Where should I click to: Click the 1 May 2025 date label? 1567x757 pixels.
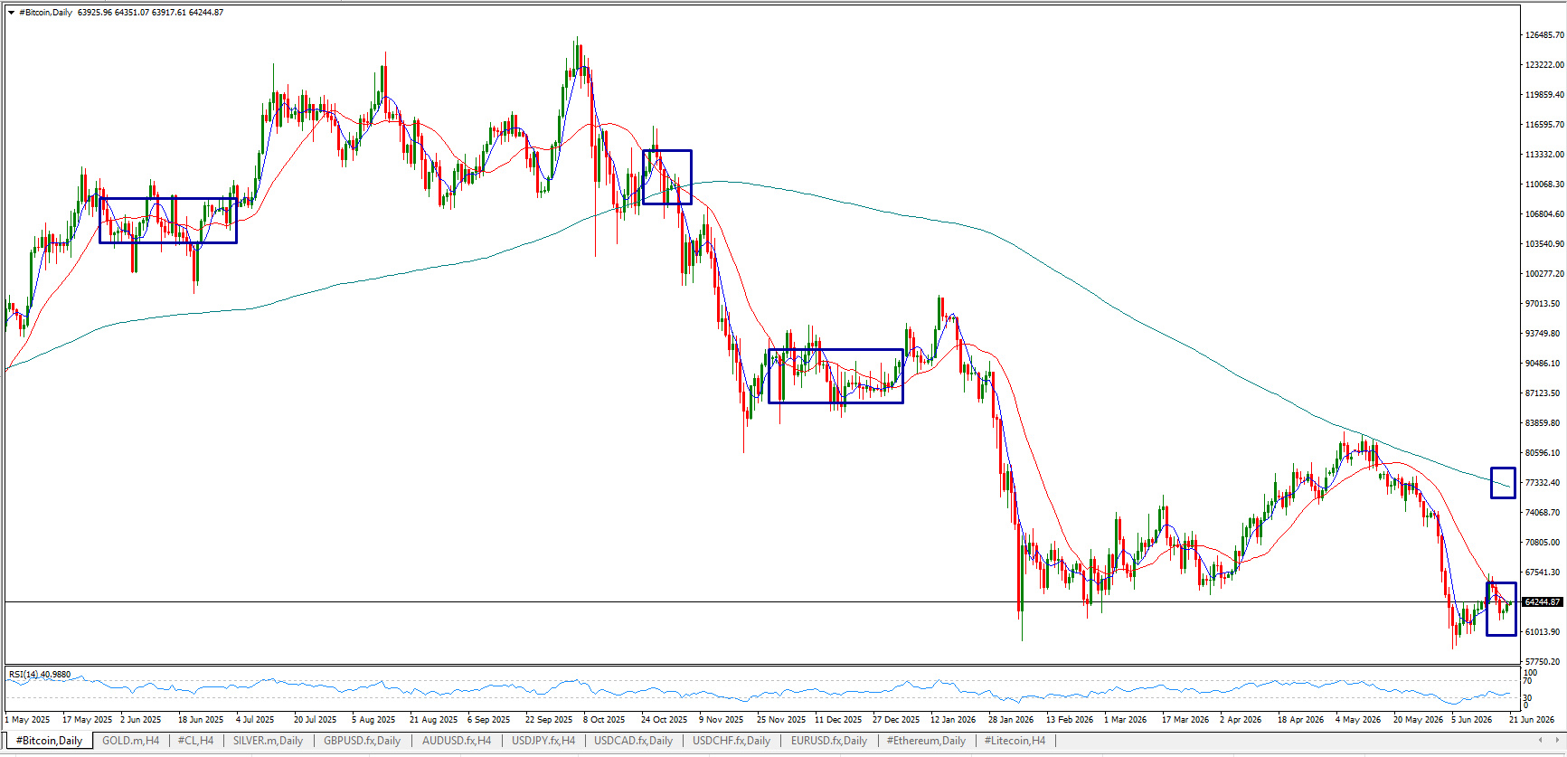click(x=28, y=720)
